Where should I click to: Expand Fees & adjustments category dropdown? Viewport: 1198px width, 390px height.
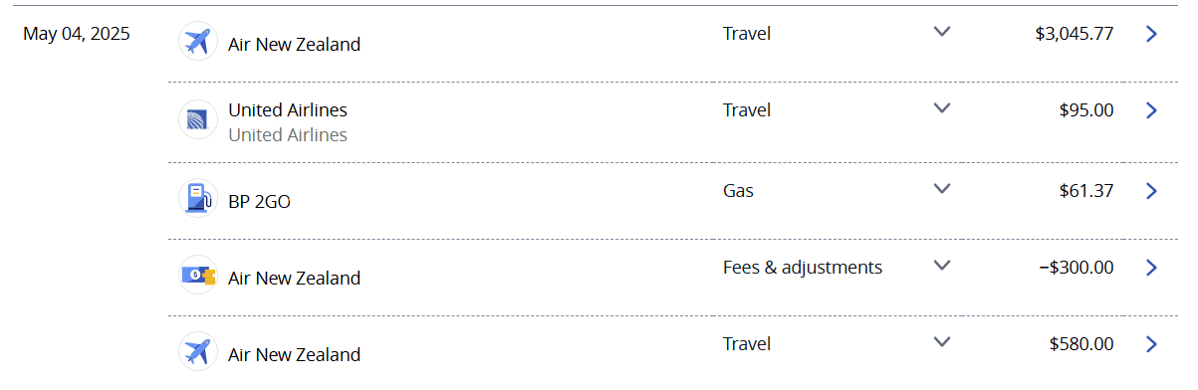coord(942,265)
